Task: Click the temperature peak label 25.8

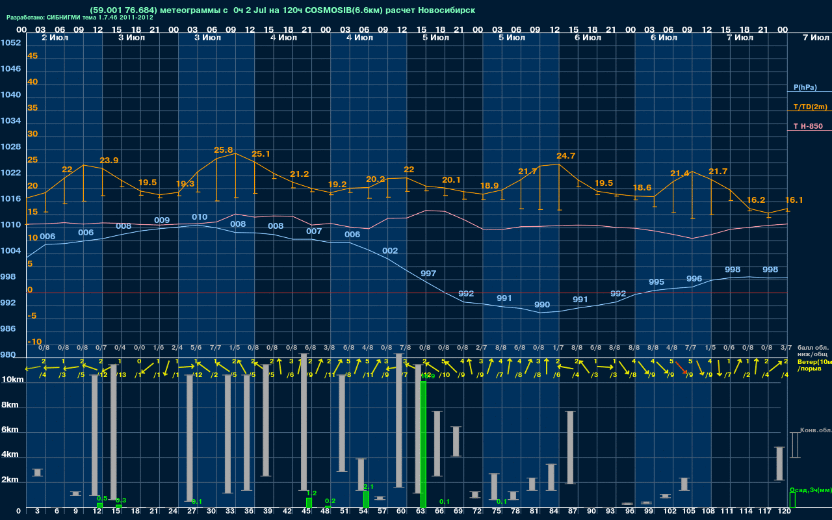Action: [223, 150]
